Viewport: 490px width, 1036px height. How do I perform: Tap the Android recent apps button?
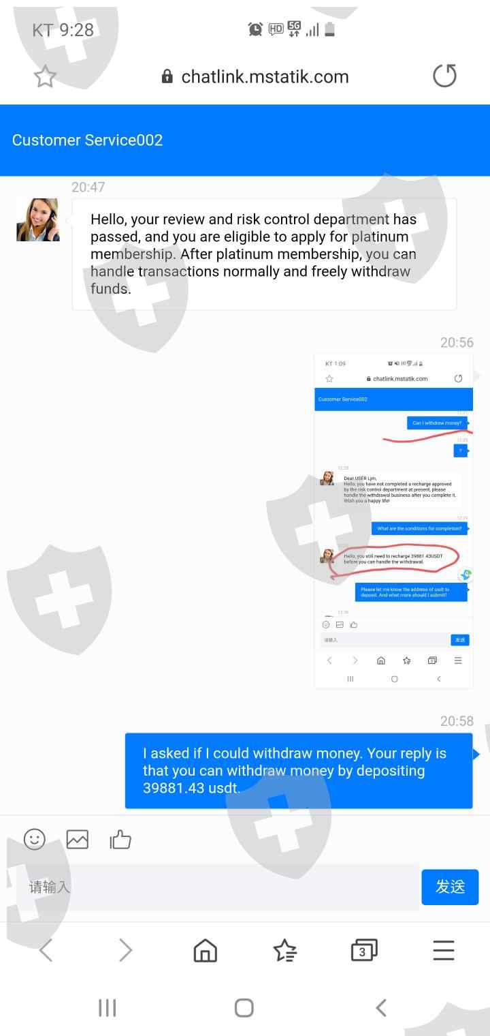[108, 1008]
